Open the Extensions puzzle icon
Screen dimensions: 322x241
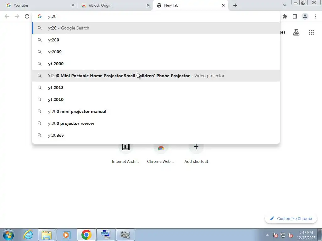tap(285, 16)
